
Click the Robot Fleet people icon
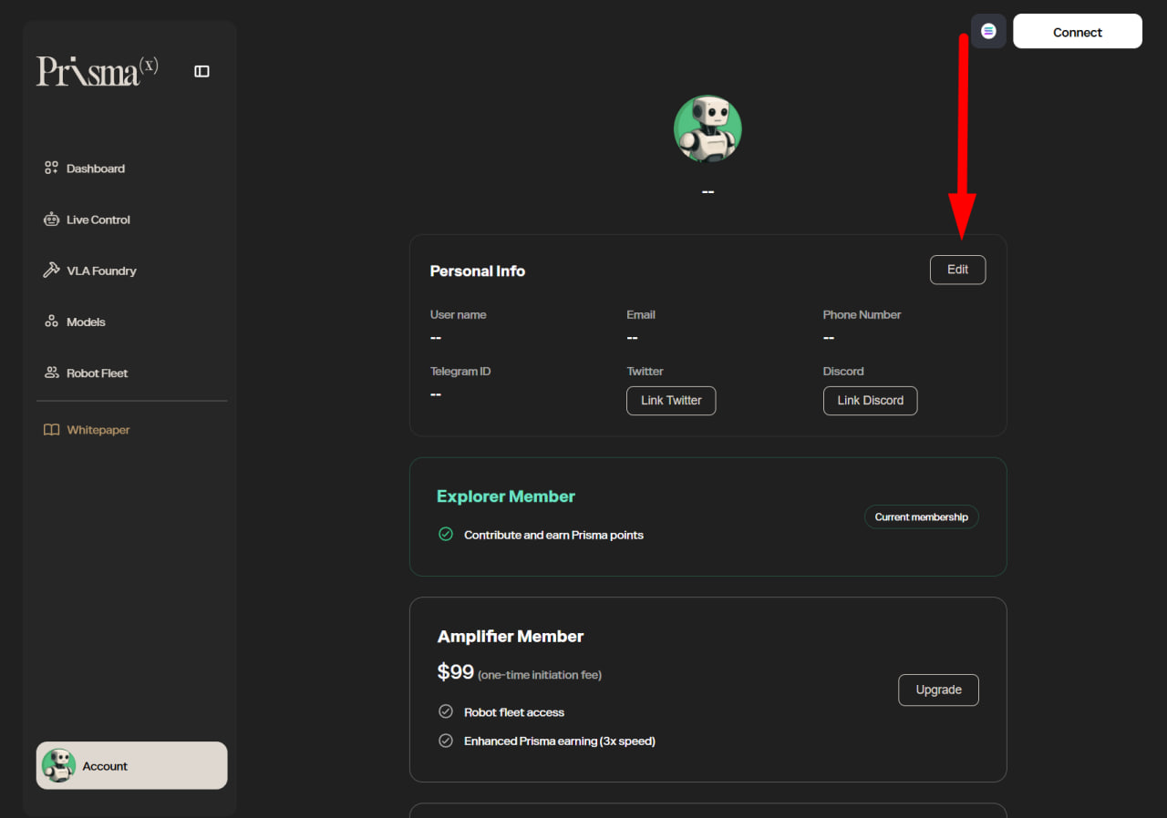51,373
